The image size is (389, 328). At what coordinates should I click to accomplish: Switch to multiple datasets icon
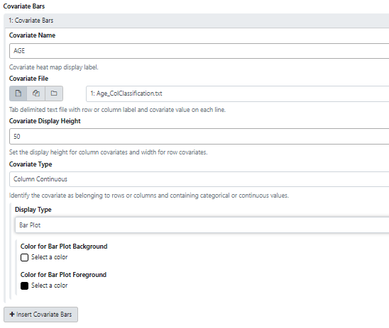tap(36, 94)
